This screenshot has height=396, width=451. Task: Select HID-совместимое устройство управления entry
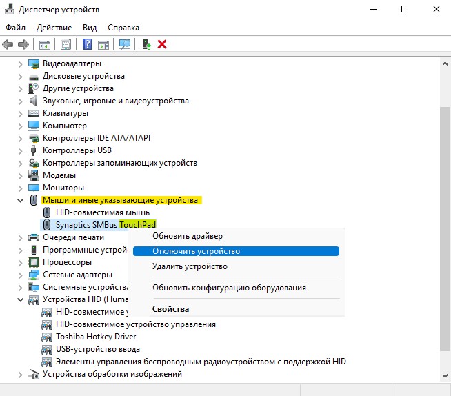[x=136, y=324]
